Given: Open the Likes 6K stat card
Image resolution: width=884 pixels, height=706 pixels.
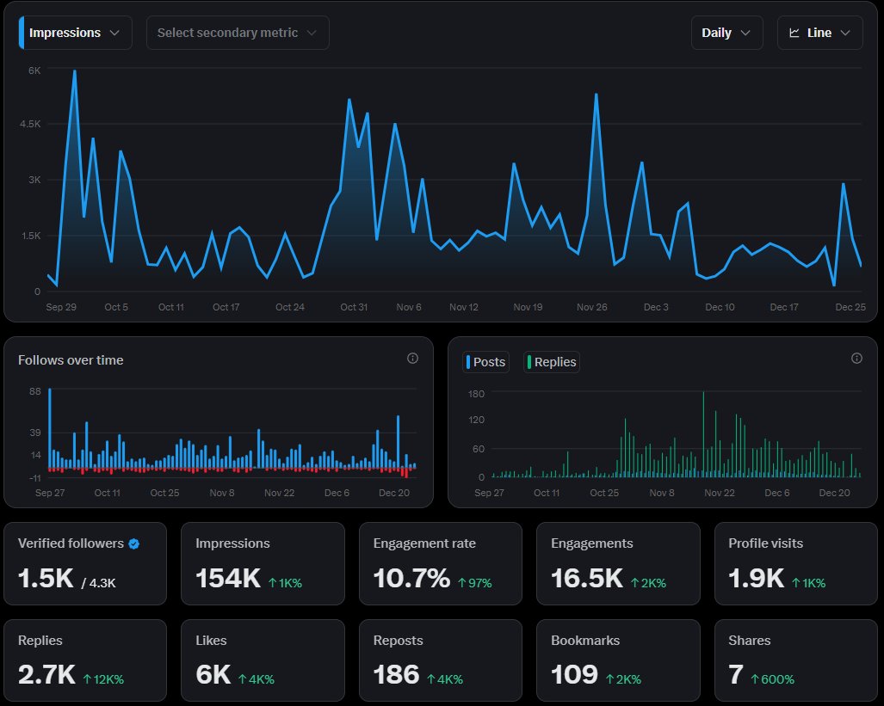Looking at the screenshot, I should tap(263, 660).
